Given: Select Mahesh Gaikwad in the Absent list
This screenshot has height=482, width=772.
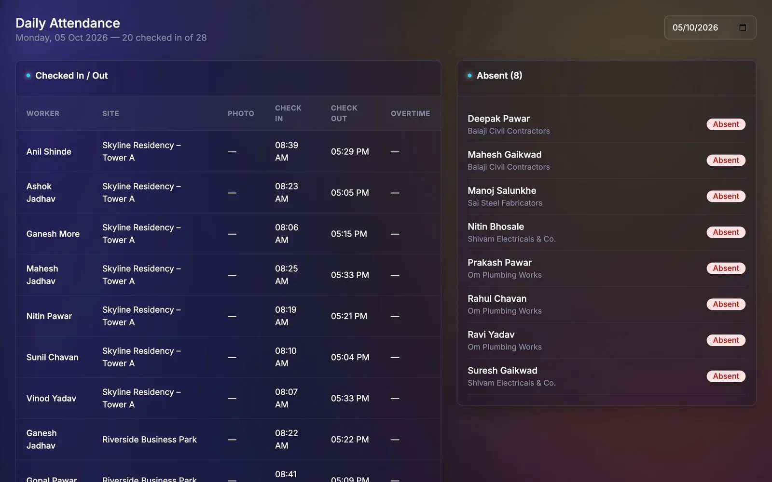Looking at the screenshot, I should click(504, 155).
